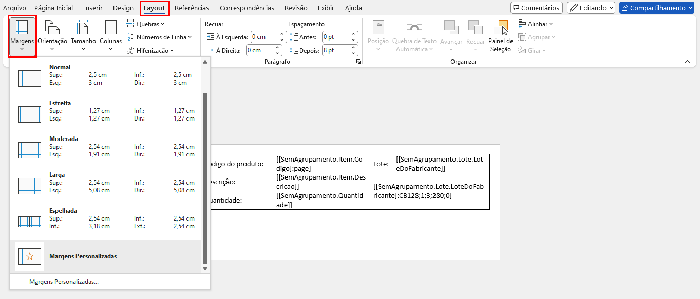Open the Tamanho page size menu
This screenshot has width=700, height=299.
coord(83,36)
